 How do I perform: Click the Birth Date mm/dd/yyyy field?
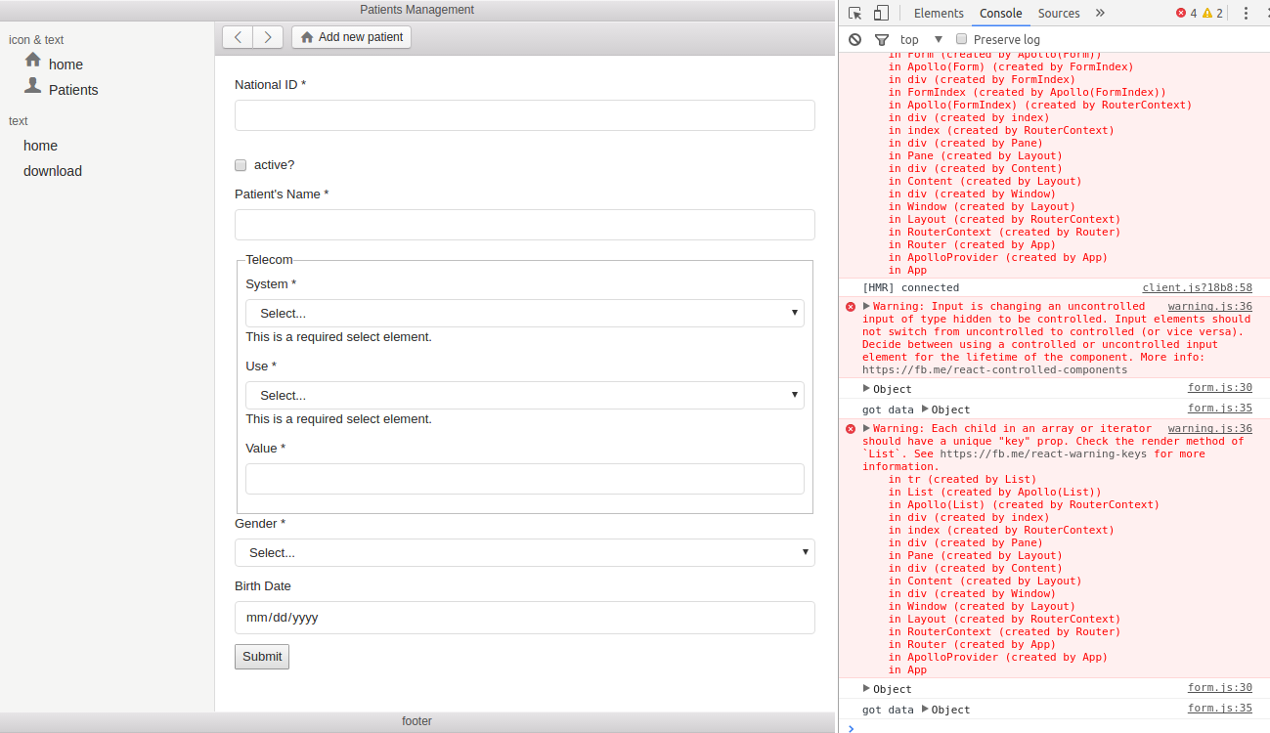tap(525, 618)
